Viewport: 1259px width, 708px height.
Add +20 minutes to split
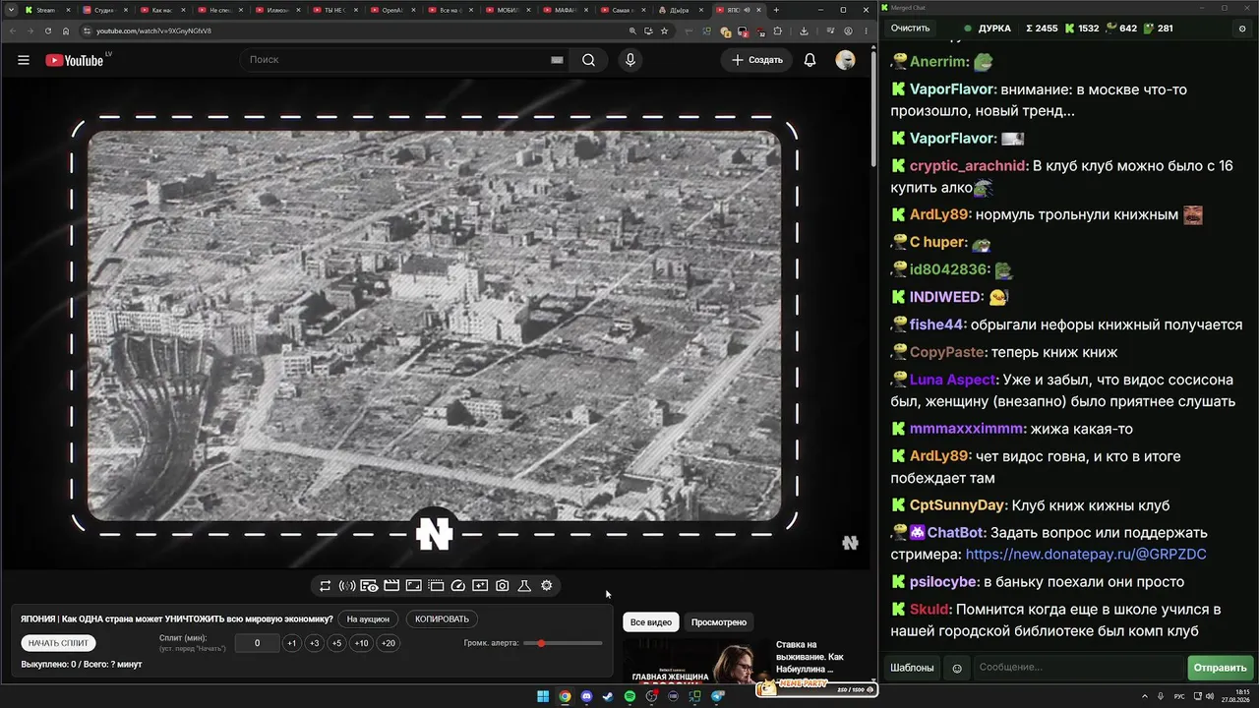(x=389, y=643)
